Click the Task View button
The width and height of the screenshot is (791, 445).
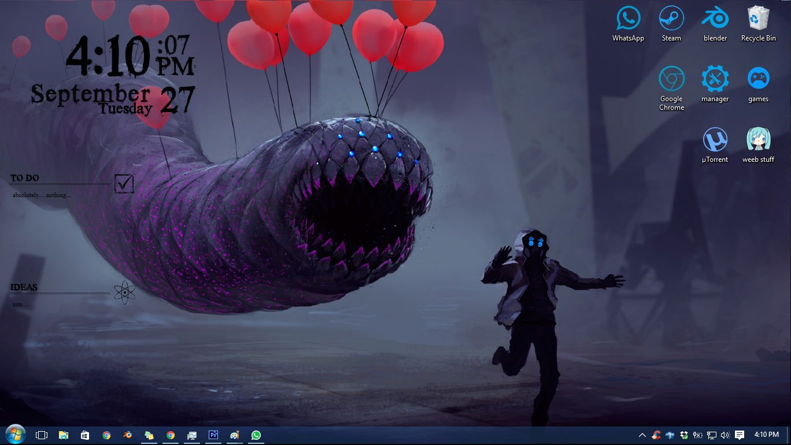[x=42, y=435]
